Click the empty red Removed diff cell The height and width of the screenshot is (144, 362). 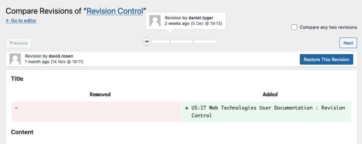click(96, 112)
